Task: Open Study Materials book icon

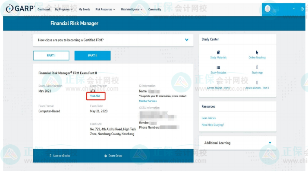Action: coord(218,52)
